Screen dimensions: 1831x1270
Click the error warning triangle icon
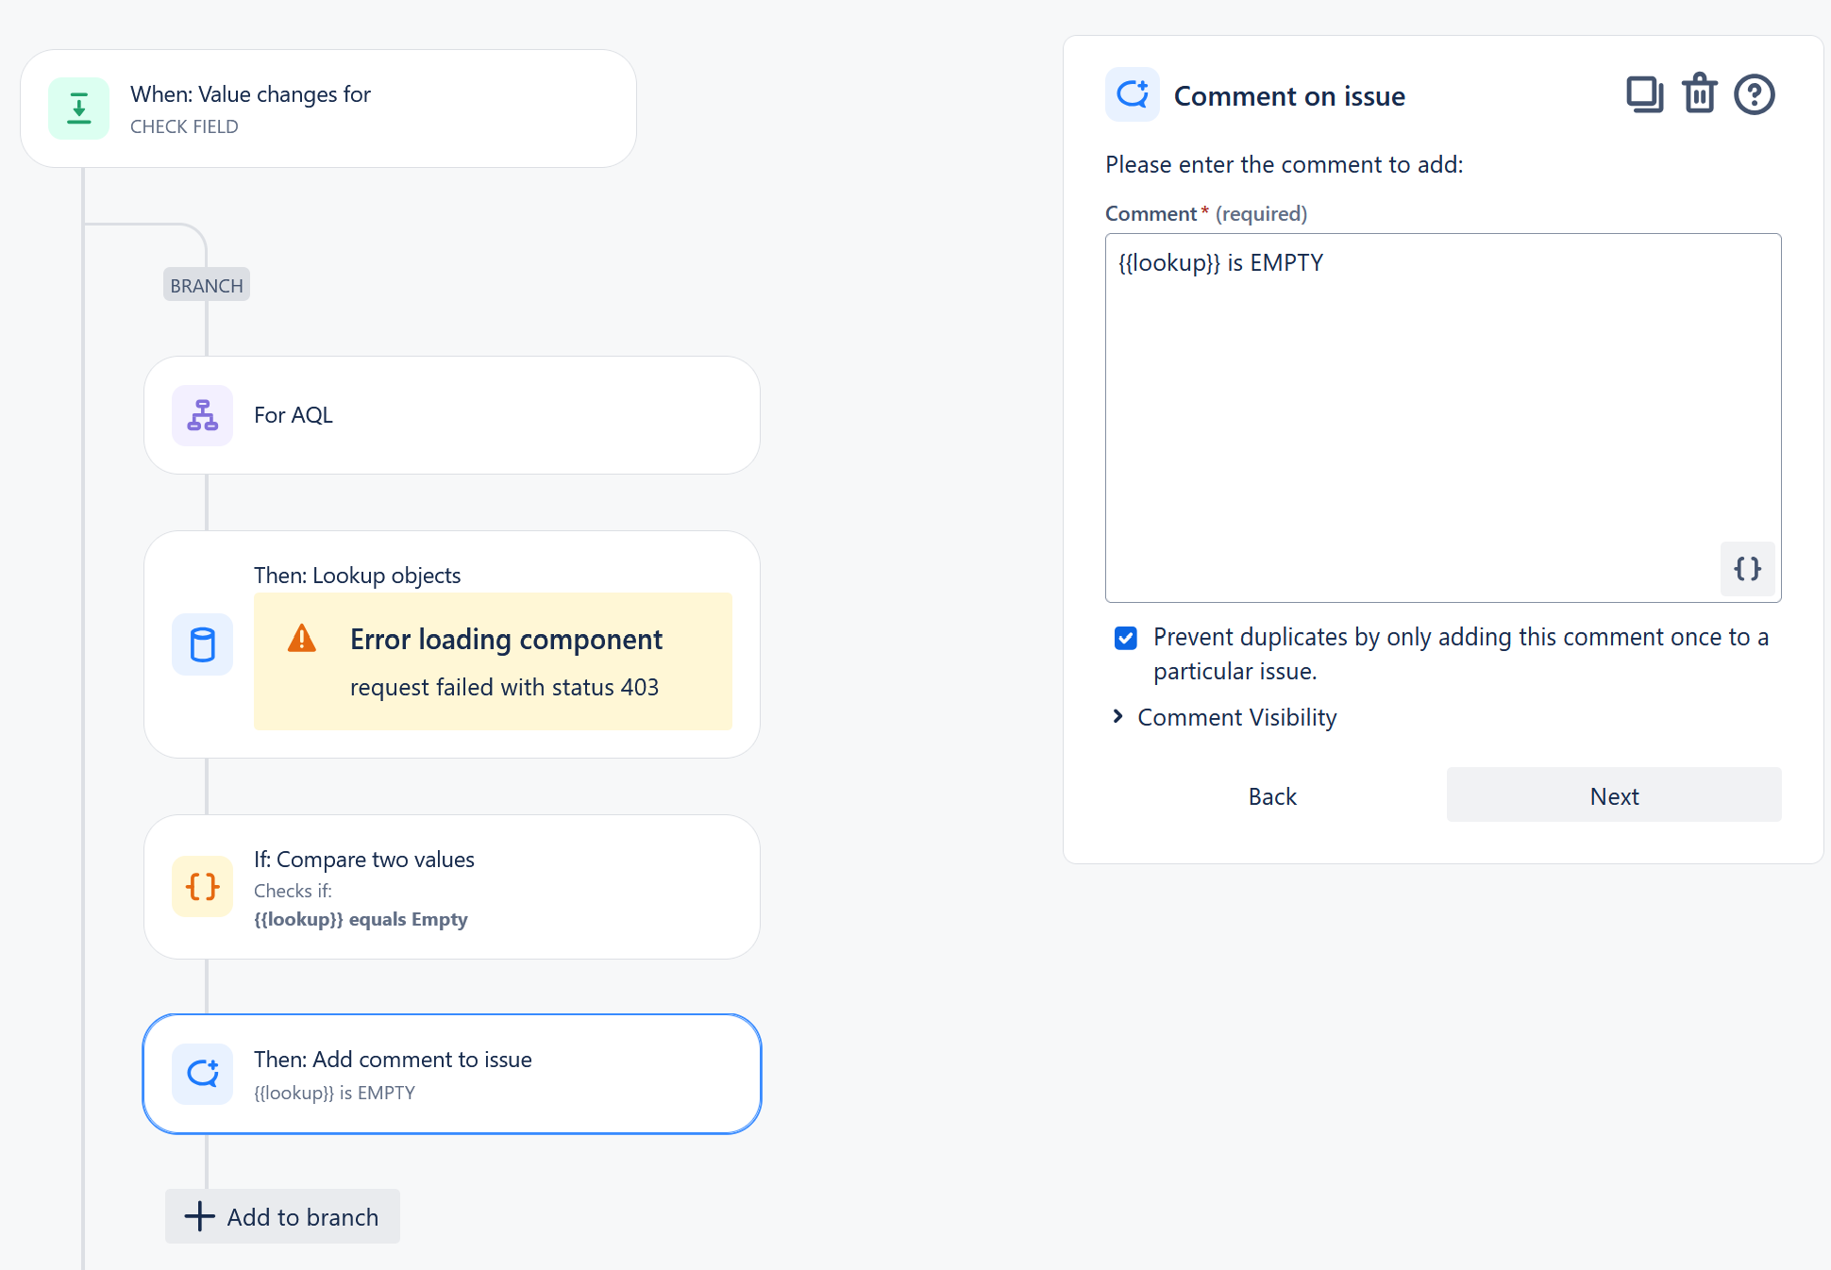tap(301, 640)
